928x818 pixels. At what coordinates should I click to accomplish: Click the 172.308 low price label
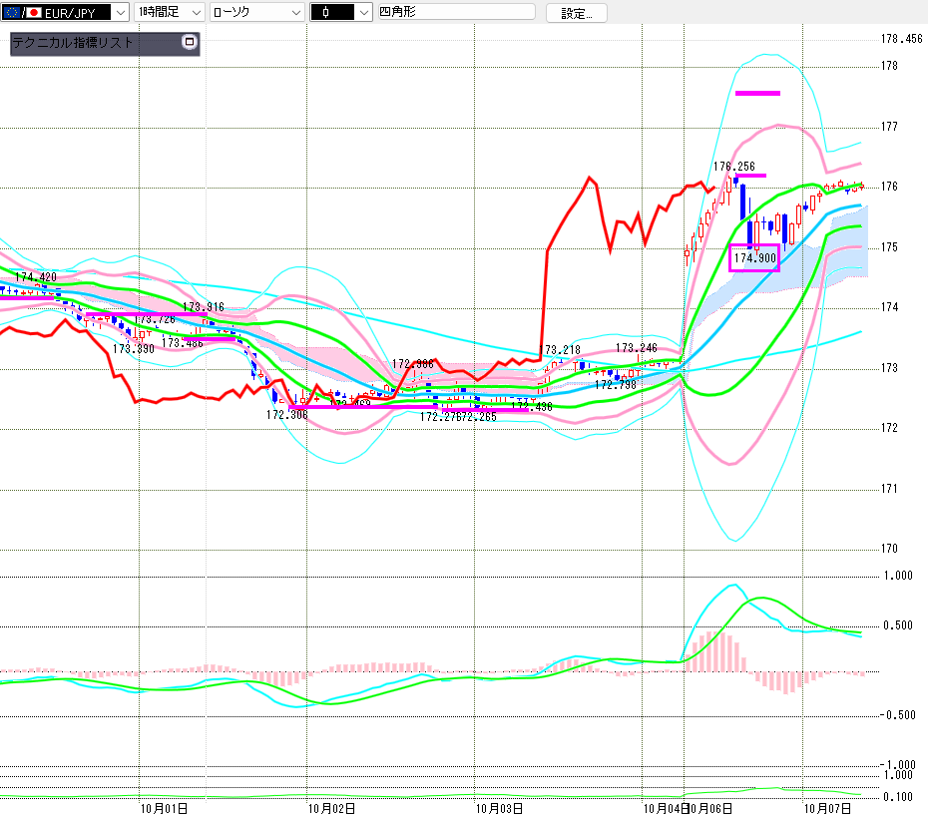pyautogui.click(x=286, y=414)
